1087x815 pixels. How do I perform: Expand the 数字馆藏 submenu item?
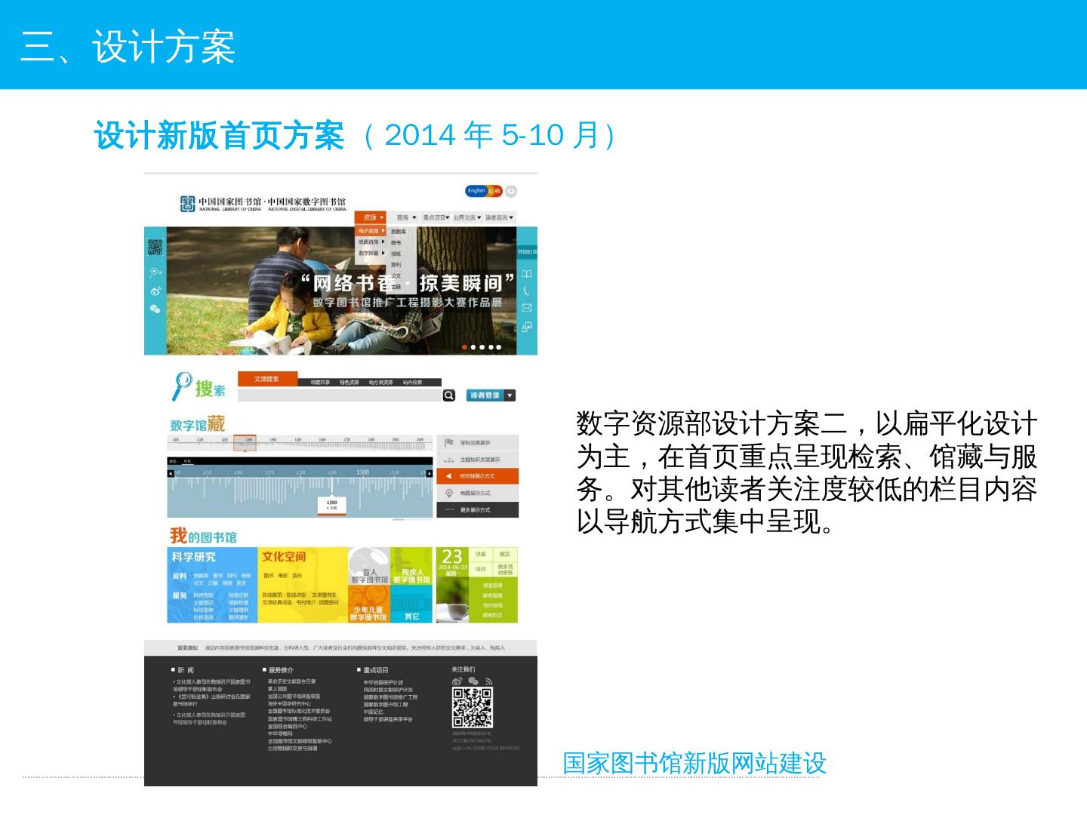click(x=371, y=253)
